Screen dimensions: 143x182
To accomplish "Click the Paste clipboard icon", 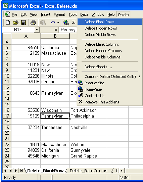I will click(x=43, y=22).
